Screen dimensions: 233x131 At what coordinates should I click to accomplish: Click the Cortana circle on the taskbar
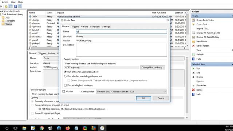(x=7, y=128)
